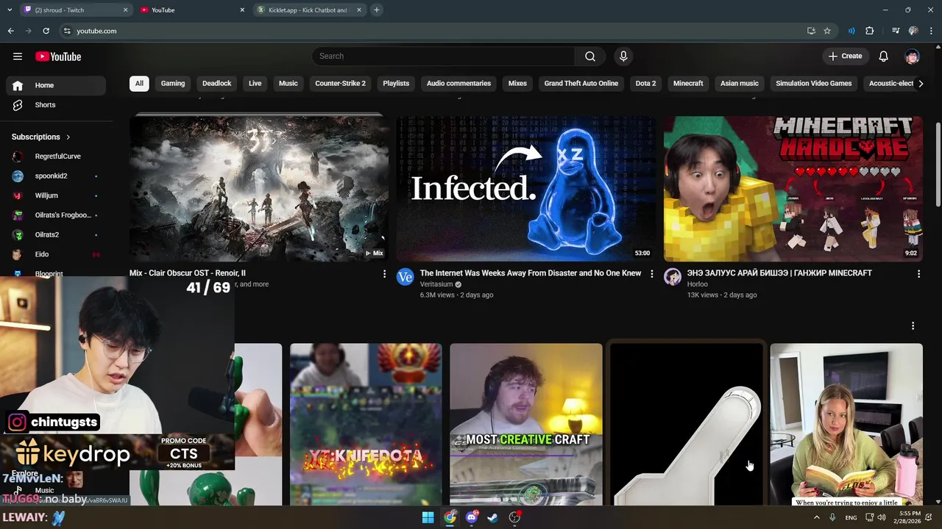Open Discord from the taskbar
This screenshot has height=529, width=942.
point(472,517)
